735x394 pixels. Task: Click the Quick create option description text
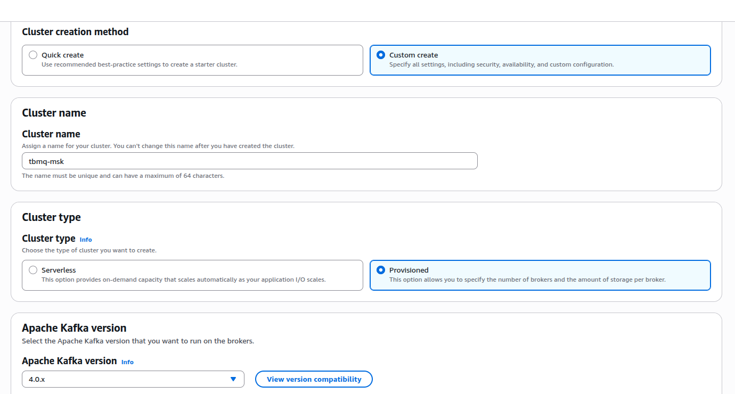tap(139, 64)
